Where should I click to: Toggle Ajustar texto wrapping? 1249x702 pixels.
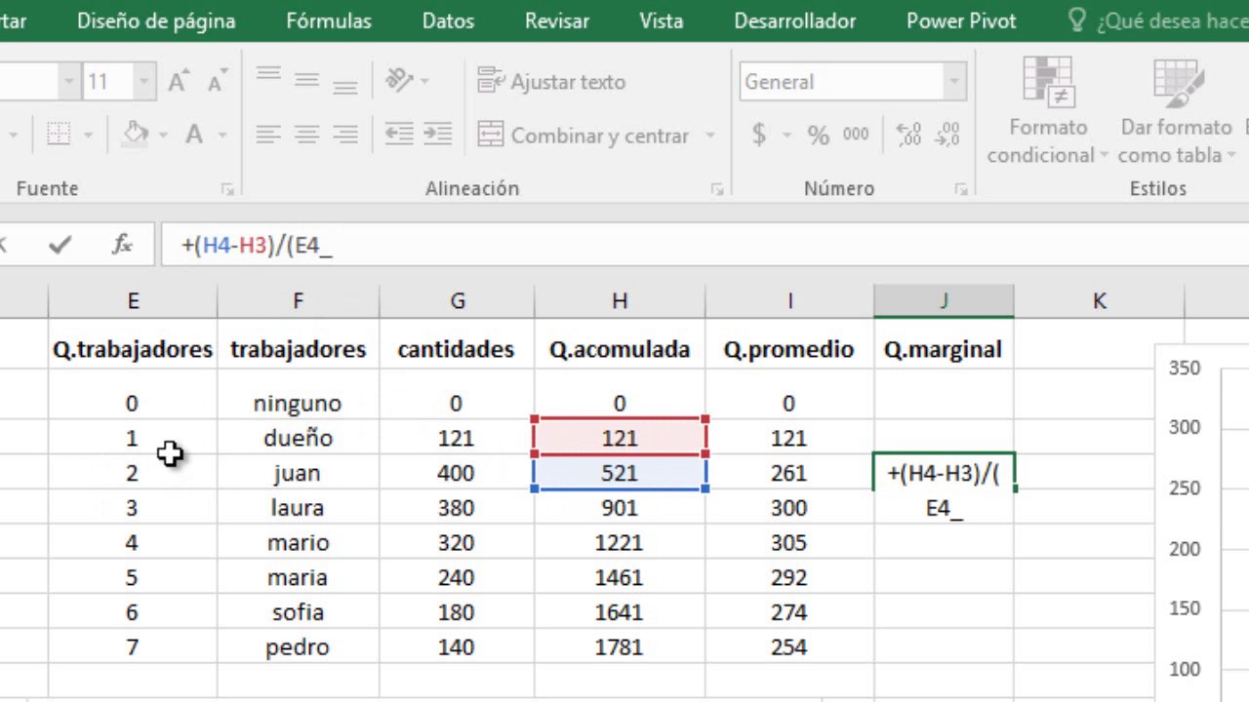tap(552, 82)
